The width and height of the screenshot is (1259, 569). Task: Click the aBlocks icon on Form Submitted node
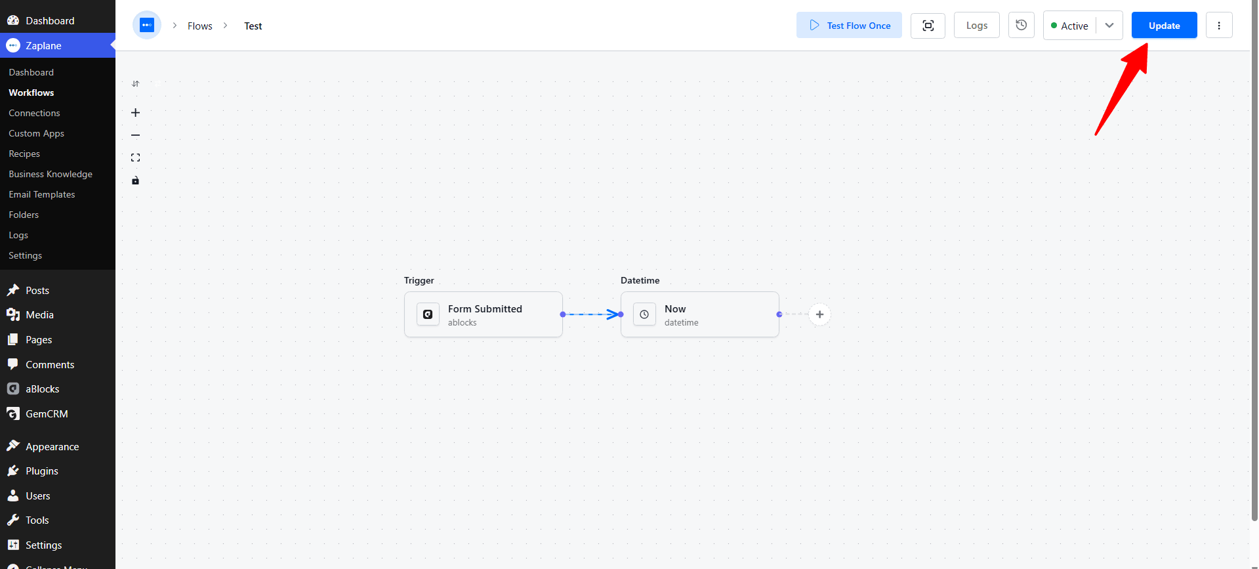(428, 314)
